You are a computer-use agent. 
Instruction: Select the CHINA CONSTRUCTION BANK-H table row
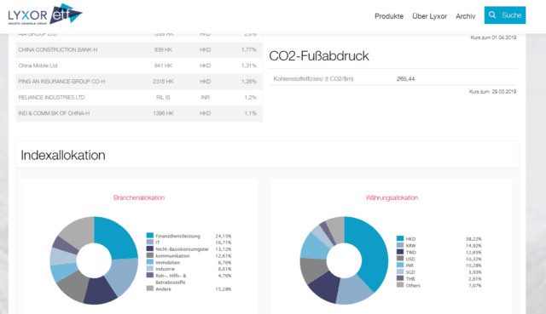coord(139,49)
